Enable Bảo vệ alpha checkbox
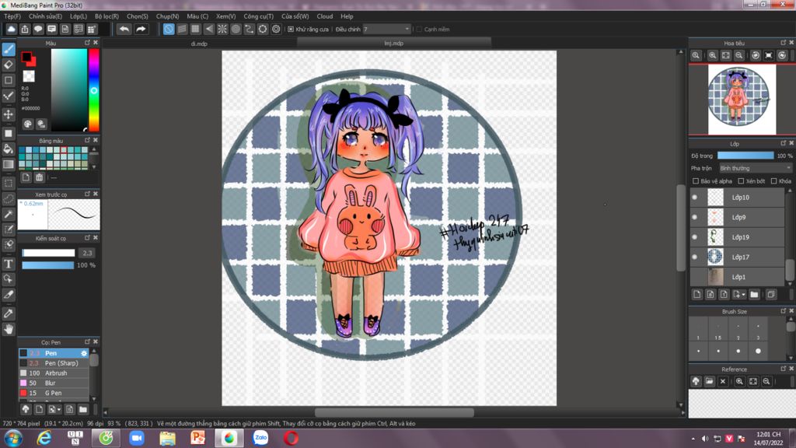796x448 pixels. click(x=696, y=180)
